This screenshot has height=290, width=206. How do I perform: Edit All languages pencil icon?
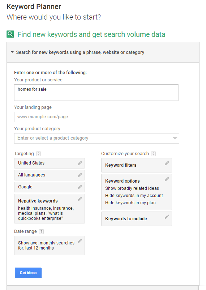point(80,175)
